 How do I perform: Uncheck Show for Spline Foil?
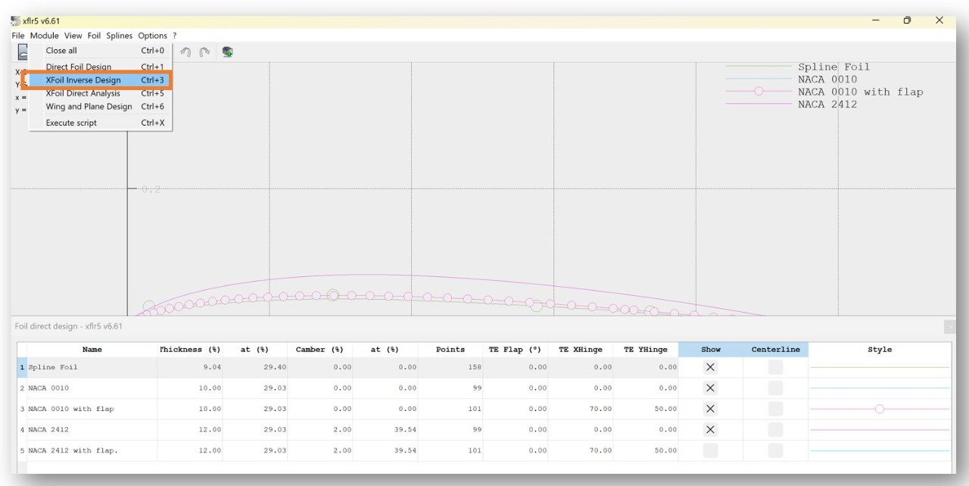[x=710, y=367]
